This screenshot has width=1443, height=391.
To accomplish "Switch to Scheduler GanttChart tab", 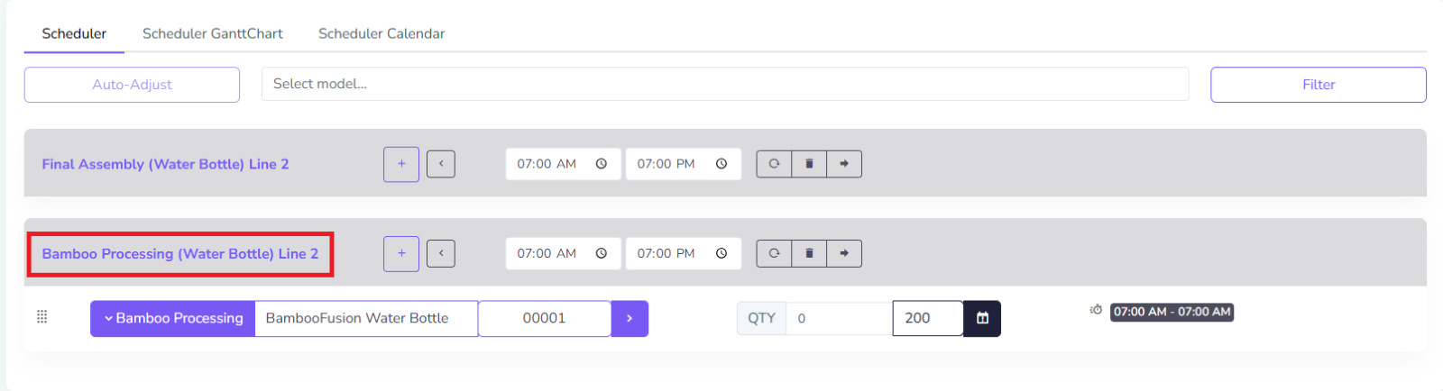I will (212, 33).
